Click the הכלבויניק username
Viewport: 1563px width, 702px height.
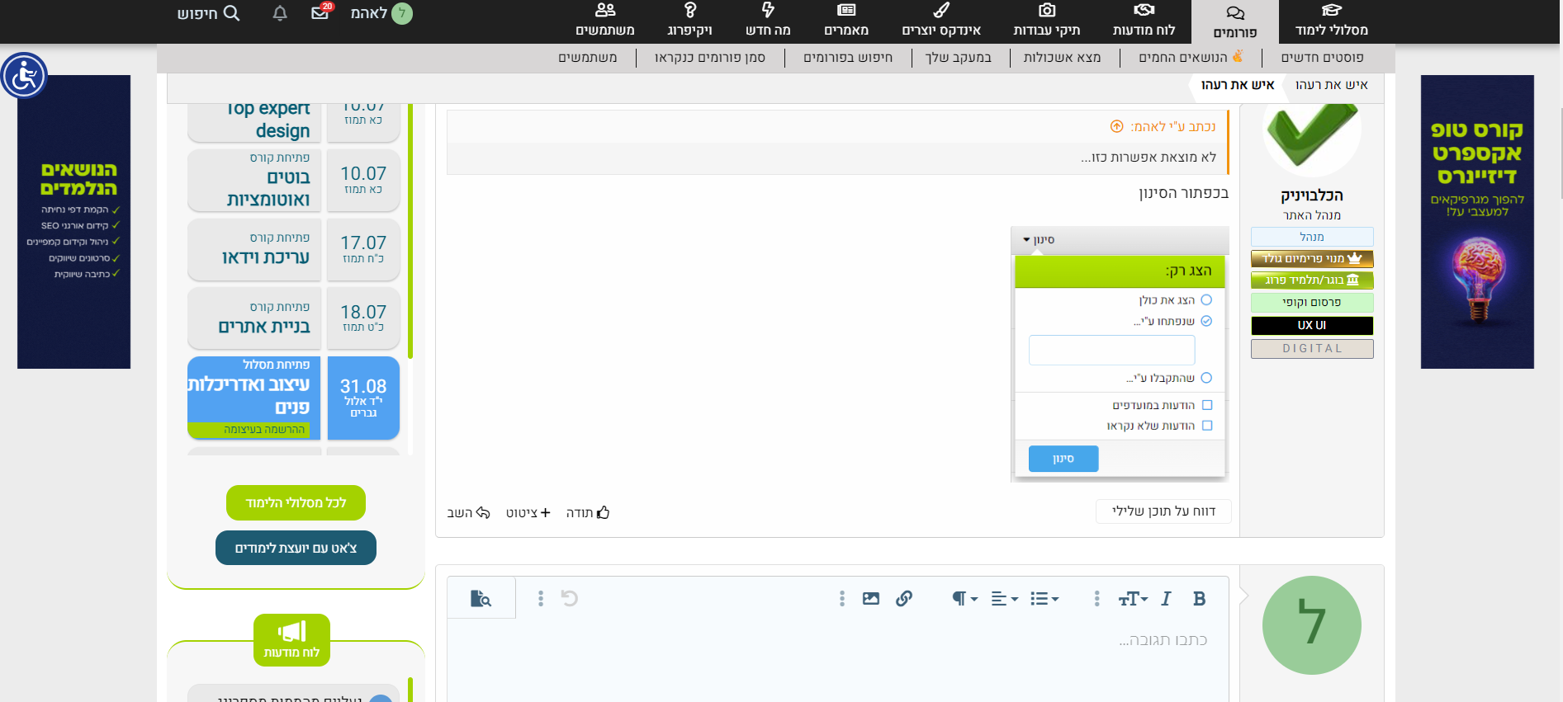coord(1312,196)
